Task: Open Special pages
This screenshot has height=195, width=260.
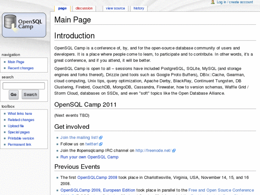Action: [19, 132]
